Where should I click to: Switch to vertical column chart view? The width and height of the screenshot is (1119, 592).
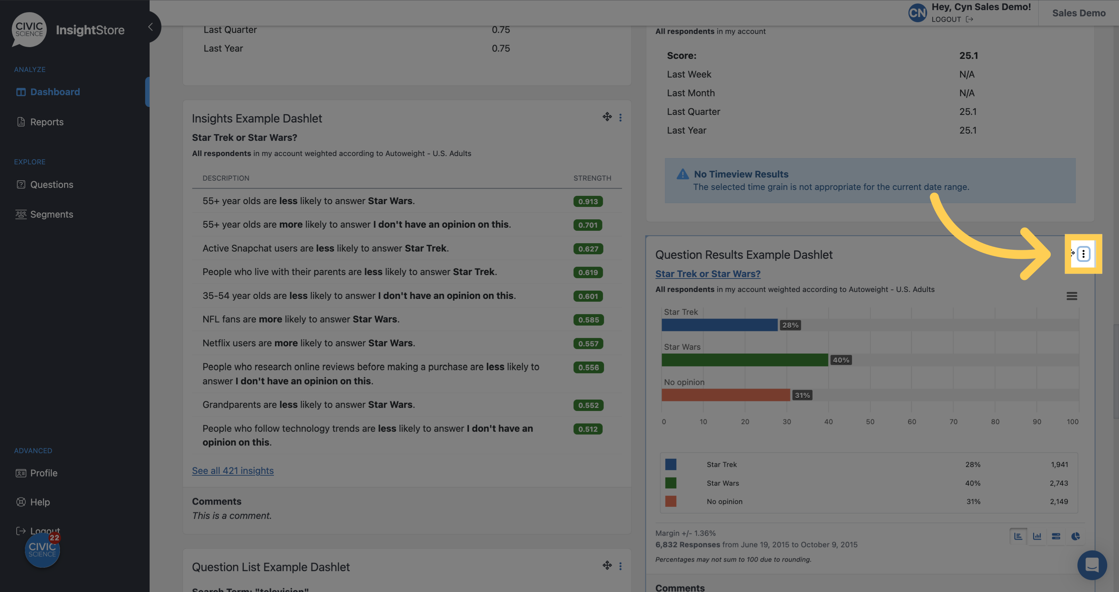[x=1037, y=537]
